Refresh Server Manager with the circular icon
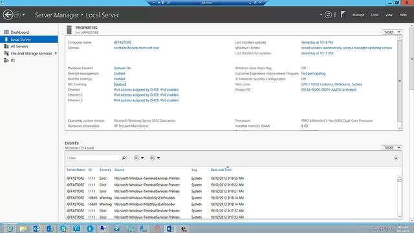 coord(328,15)
